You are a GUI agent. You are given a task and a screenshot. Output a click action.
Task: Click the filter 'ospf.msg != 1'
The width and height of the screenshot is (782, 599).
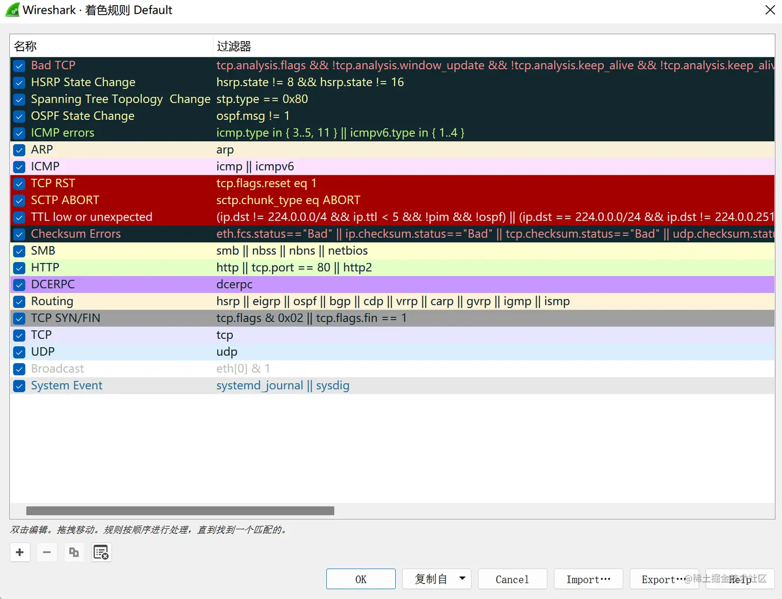pyautogui.click(x=253, y=116)
